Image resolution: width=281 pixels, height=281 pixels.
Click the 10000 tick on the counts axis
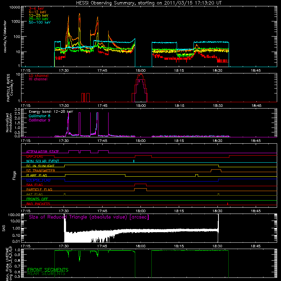pyautogui.click(x=15, y=7)
